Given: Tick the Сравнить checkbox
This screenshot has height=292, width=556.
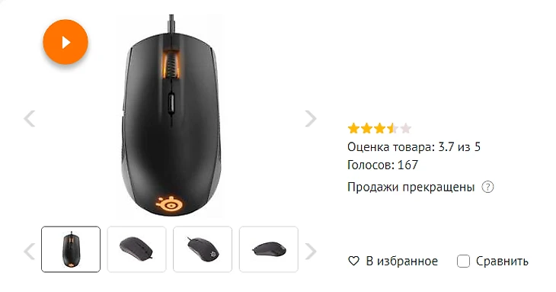Looking at the screenshot, I should tap(463, 262).
